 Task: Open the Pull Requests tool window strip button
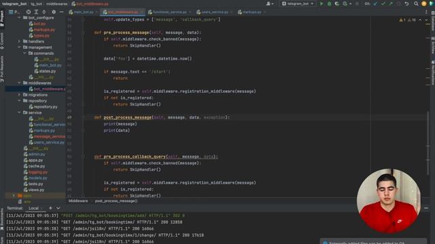point(2,68)
